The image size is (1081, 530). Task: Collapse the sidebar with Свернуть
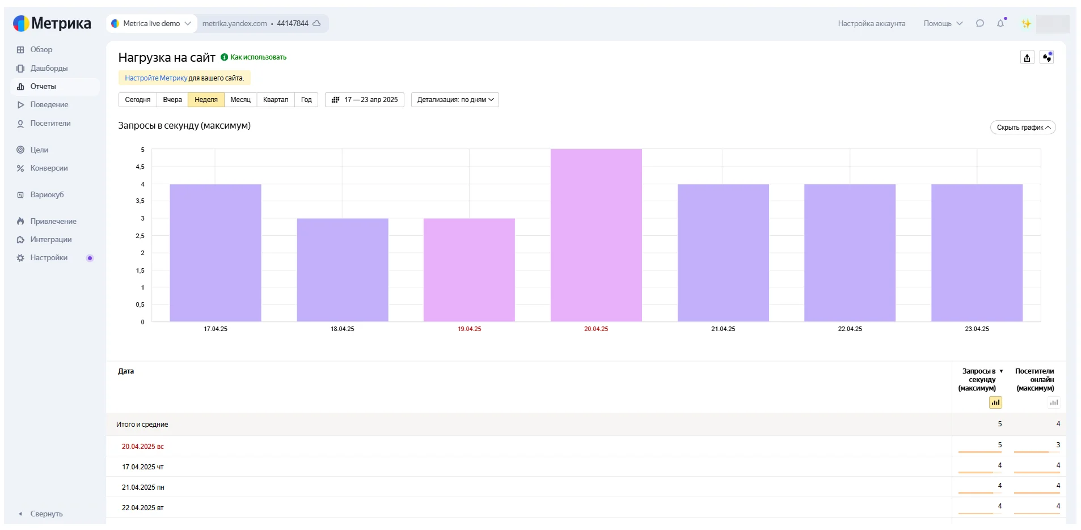(x=46, y=514)
